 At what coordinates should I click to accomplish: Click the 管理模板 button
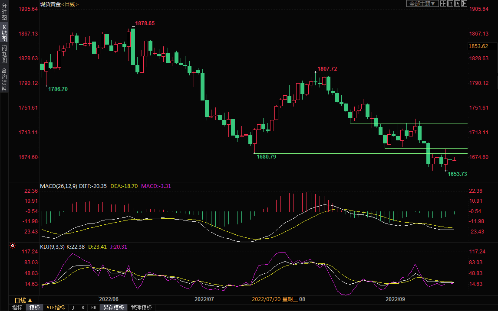(141, 308)
